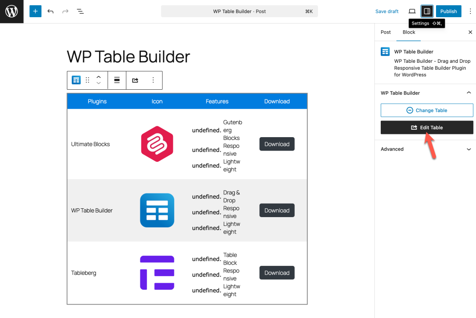
Task: Expand the Advanced section
Action: (x=469, y=149)
